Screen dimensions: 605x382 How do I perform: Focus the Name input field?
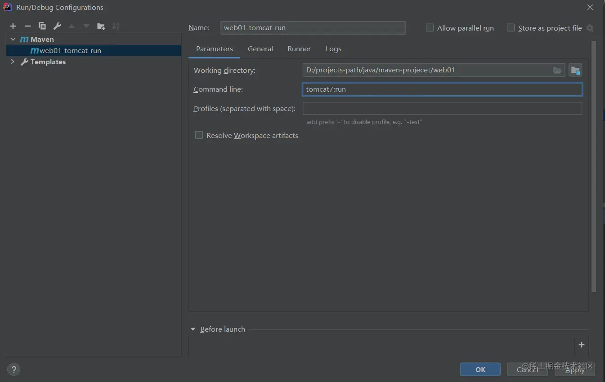tap(313, 28)
